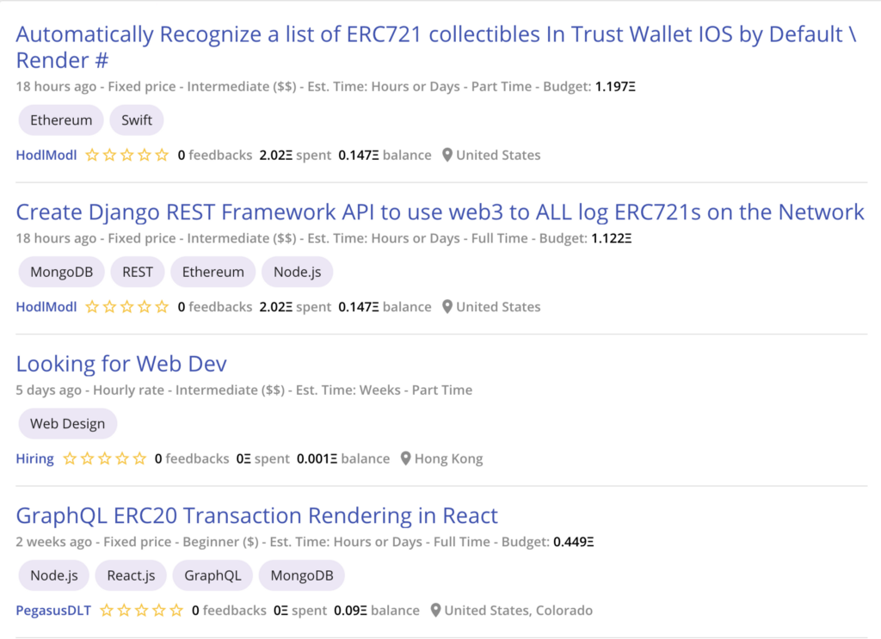View HodlModl profile under the Django job
Screen dimensions: 881x639
pos(46,307)
